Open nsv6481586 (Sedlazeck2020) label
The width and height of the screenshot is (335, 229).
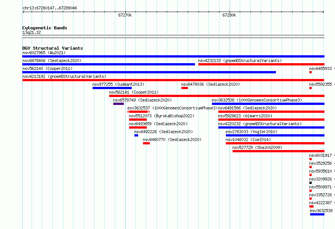pyautogui.click(x=247, y=108)
